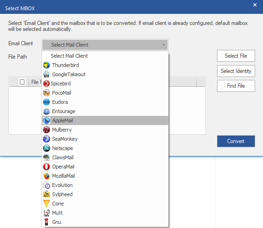Select Eudora entry
Viewport: 263px width, 228px height.
coord(105,102)
